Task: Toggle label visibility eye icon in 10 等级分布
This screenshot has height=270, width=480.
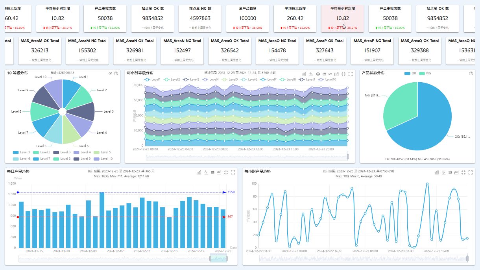Action: click(111, 73)
